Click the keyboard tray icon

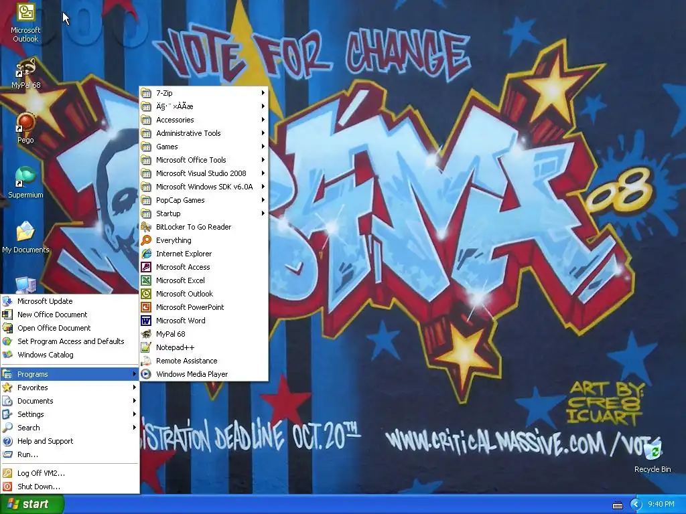tap(617, 505)
